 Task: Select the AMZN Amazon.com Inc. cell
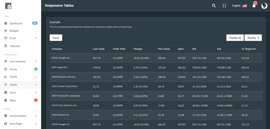pos(64,77)
